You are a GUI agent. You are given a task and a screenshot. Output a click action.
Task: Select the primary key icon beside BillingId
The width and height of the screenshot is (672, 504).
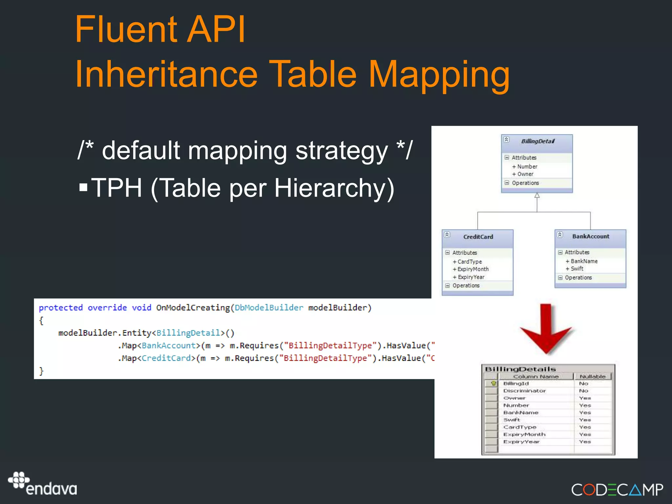pyautogui.click(x=493, y=384)
